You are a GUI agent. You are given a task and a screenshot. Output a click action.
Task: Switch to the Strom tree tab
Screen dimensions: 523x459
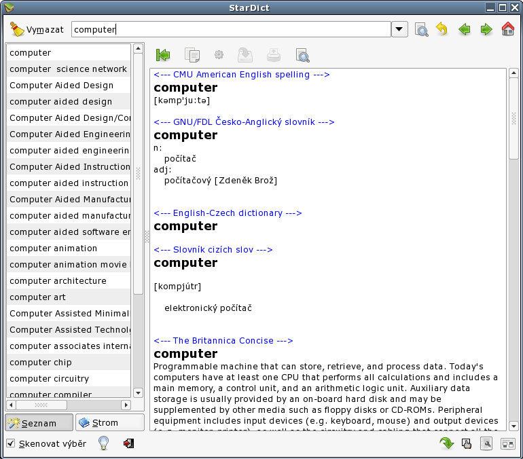coord(110,422)
